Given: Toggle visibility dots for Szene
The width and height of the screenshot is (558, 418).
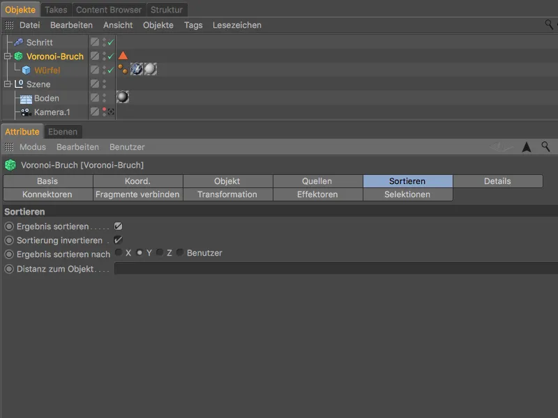Looking at the screenshot, I should tap(104, 84).
